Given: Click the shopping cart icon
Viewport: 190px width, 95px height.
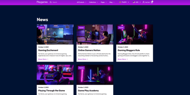Looking at the screenshot, I should pyautogui.click(x=152, y=2).
